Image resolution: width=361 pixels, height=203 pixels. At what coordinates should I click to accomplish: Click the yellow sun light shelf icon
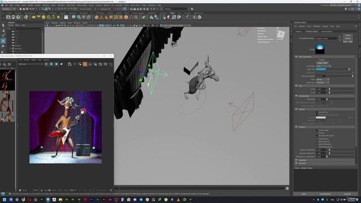point(59,17)
